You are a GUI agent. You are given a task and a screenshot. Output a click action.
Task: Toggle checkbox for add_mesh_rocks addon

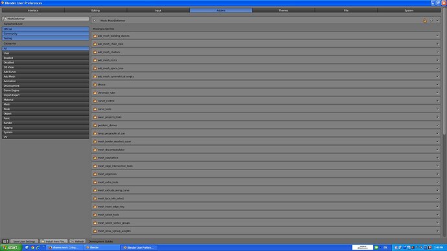(437, 60)
